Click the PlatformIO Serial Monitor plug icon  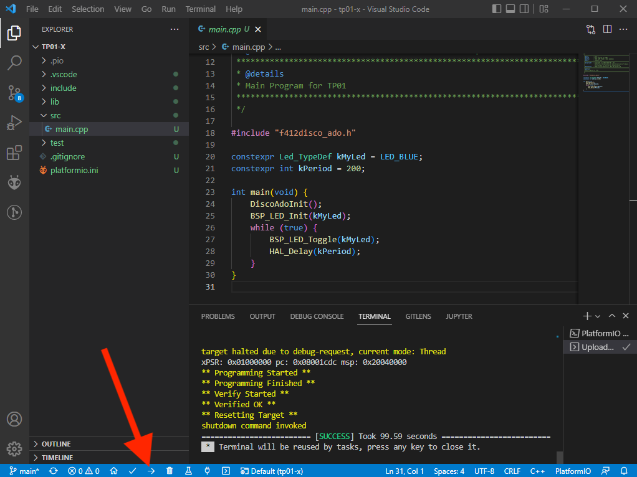click(207, 471)
